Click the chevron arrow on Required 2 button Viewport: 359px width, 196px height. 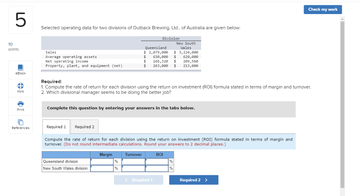(x=206, y=180)
